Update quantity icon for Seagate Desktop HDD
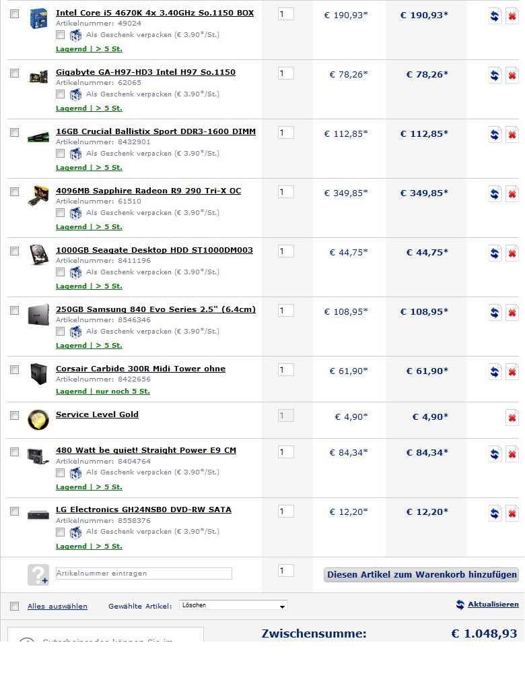The width and height of the screenshot is (525, 678). [x=495, y=253]
